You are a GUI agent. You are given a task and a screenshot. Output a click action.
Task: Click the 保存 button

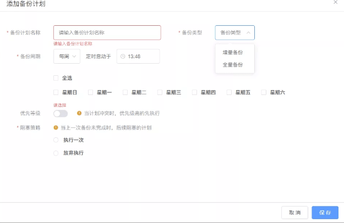(x=325, y=213)
